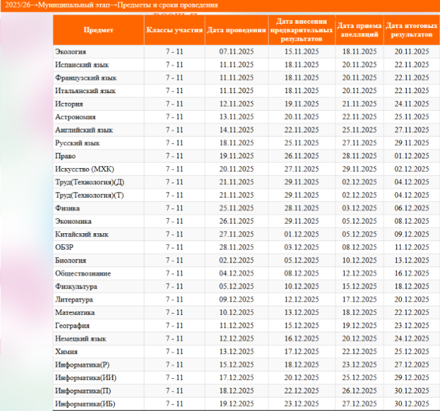Click the 2025/26 breadcrumb link
440x411 pixels.
(x=16, y=5)
